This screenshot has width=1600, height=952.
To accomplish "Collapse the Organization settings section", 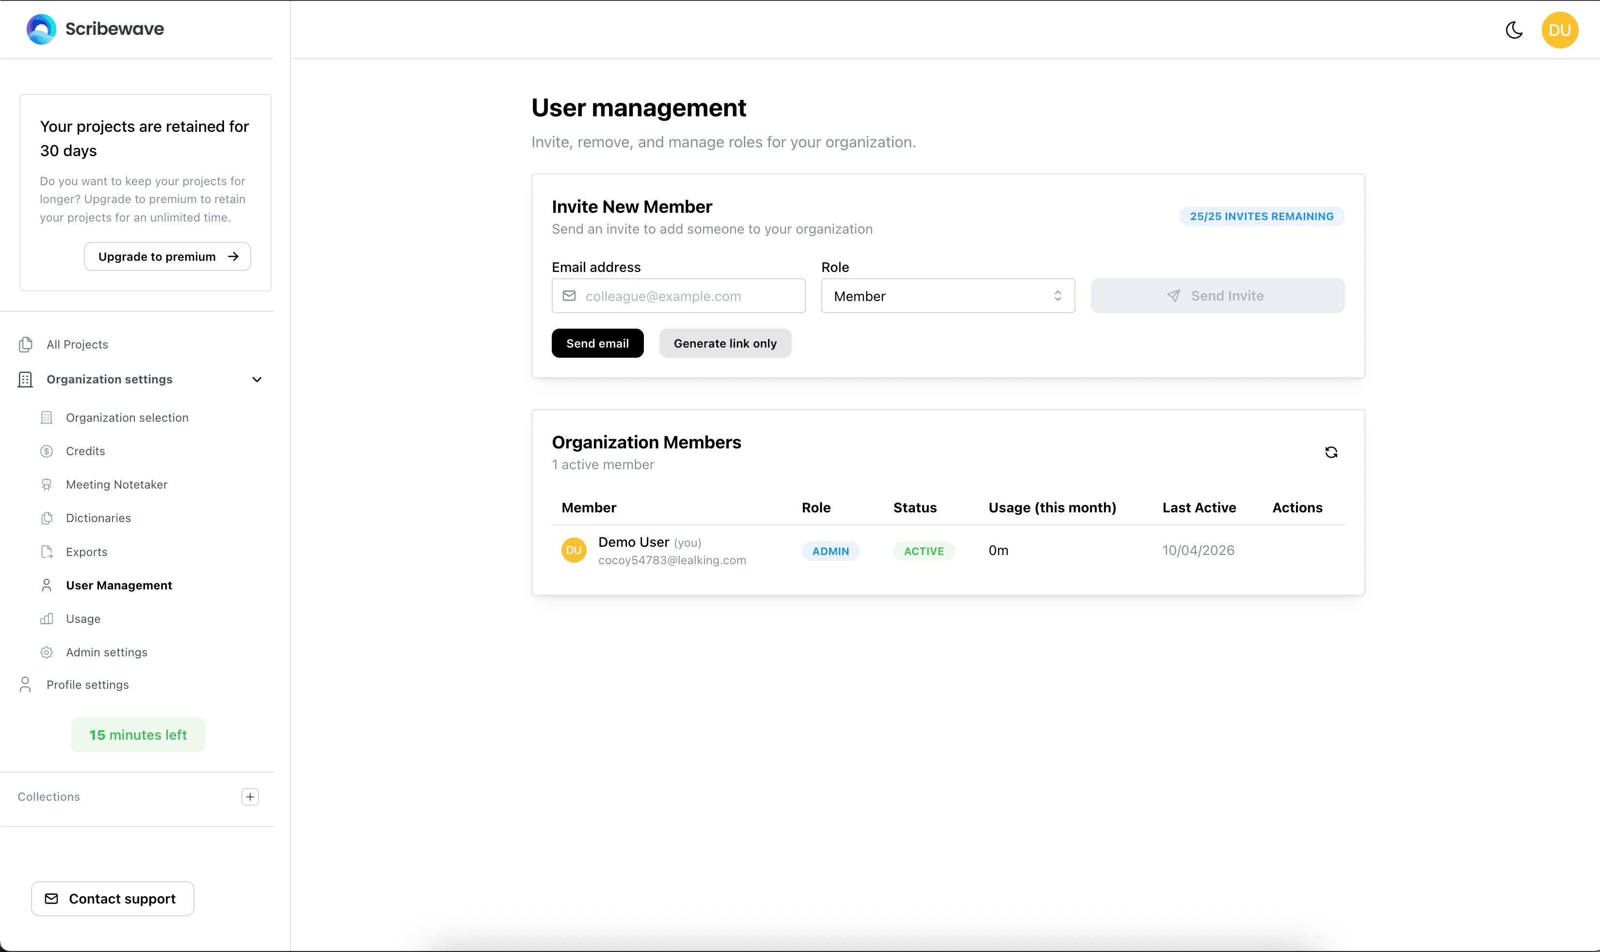I will (256, 379).
